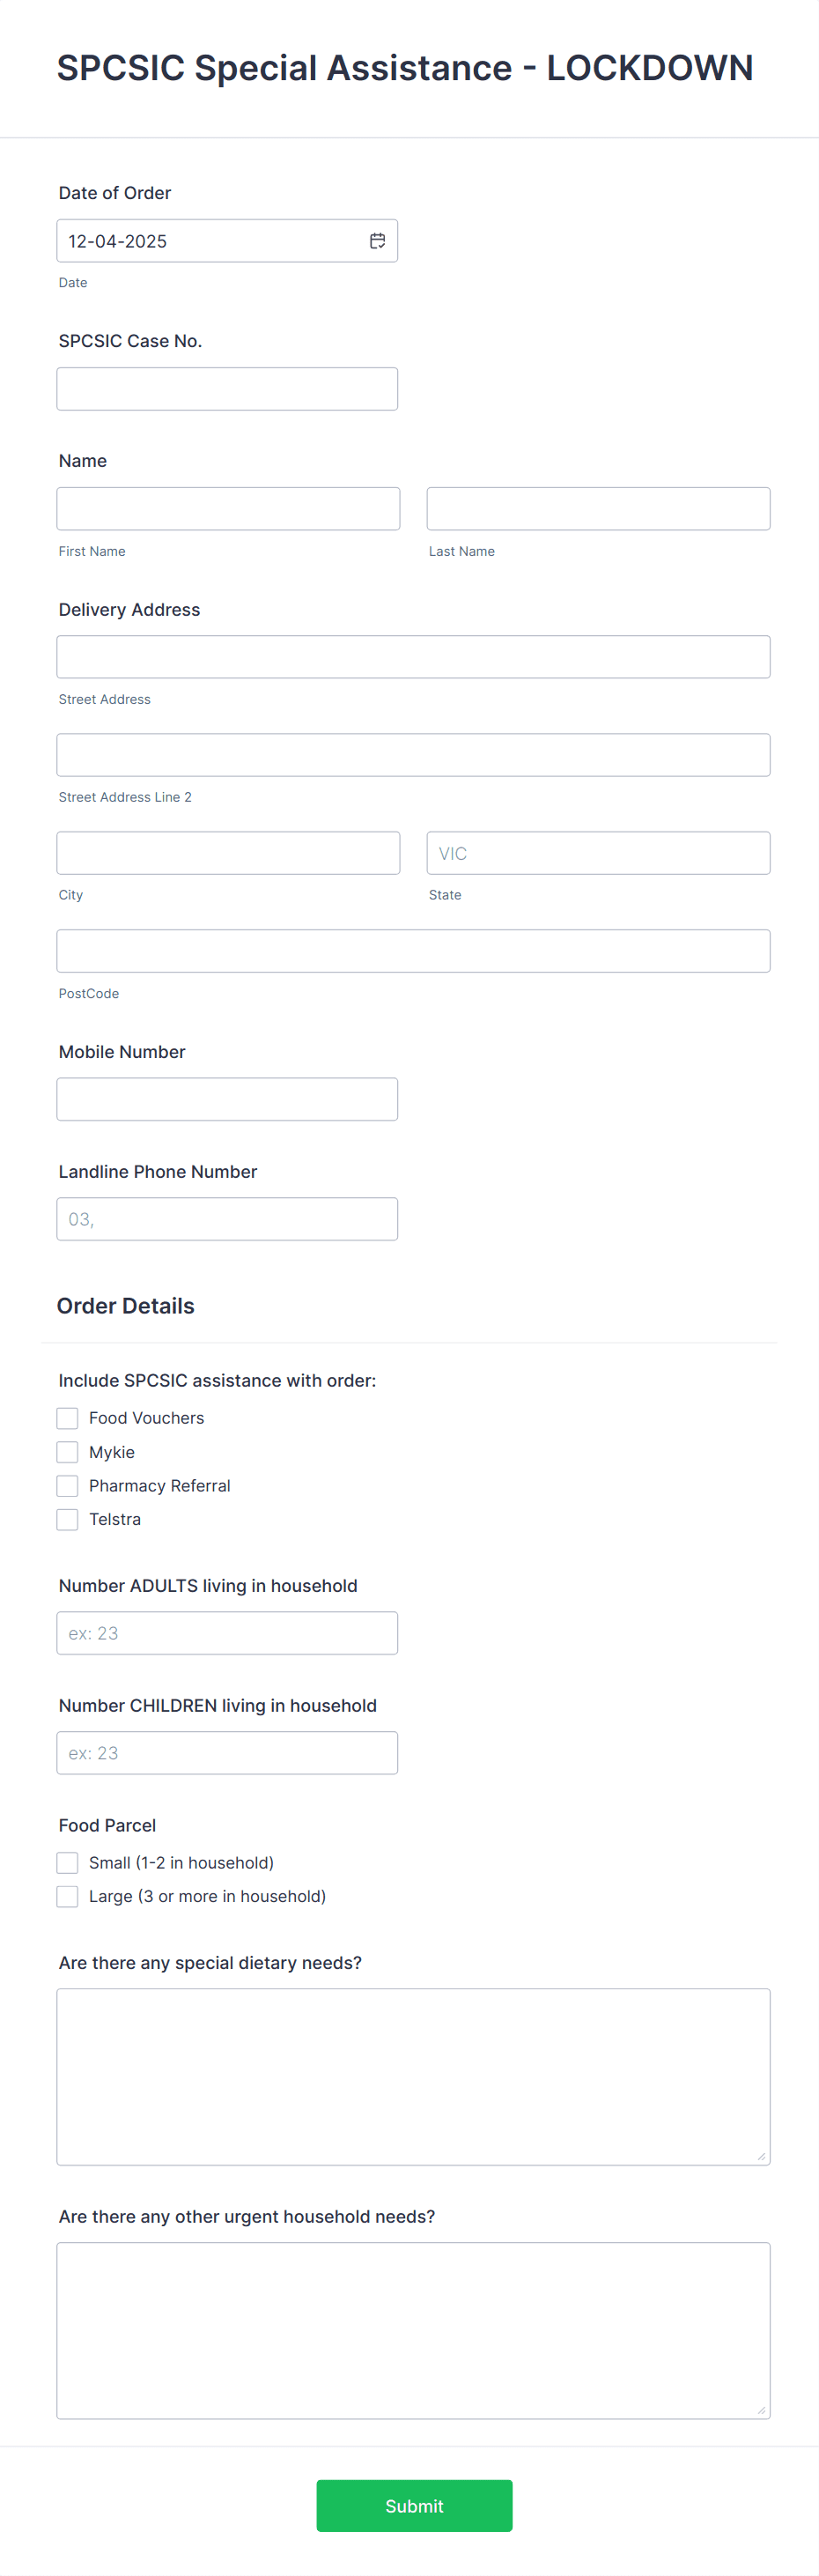This screenshot has width=819, height=2576.
Task: Select Large (3 or more in household) parcel
Action: point(67,1895)
